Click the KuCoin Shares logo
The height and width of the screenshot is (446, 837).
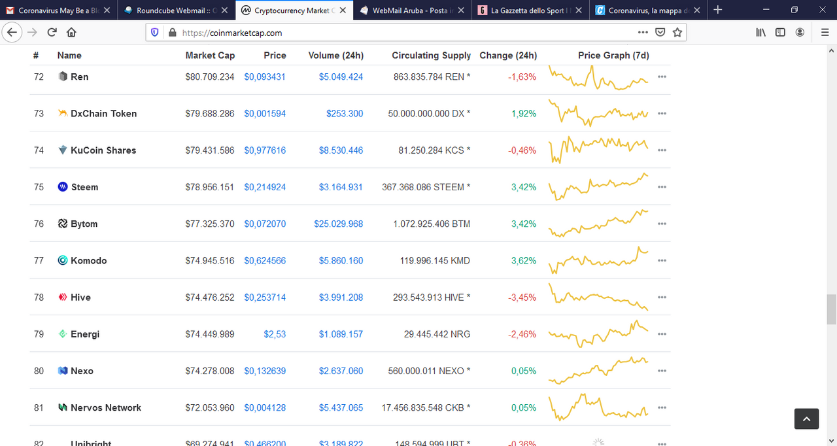point(63,150)
